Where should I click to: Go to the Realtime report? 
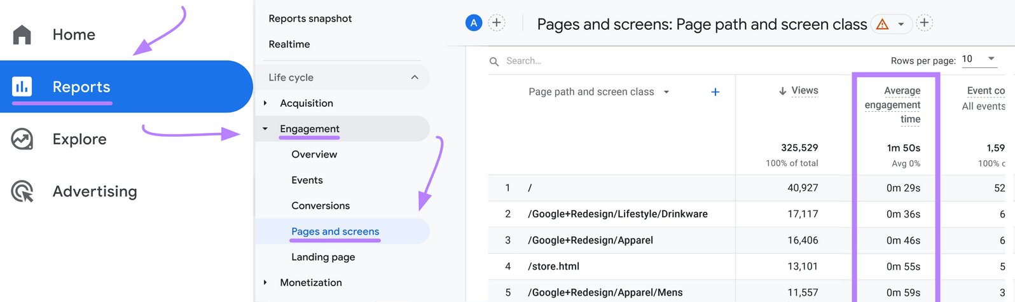click(x=289, y=44)
